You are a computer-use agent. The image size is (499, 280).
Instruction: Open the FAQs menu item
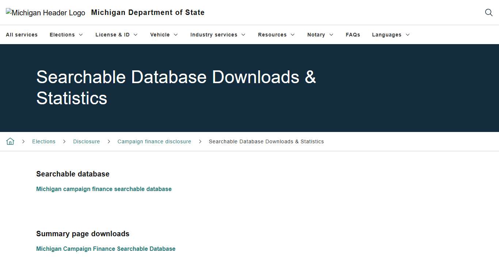click(x=353, y=35)
